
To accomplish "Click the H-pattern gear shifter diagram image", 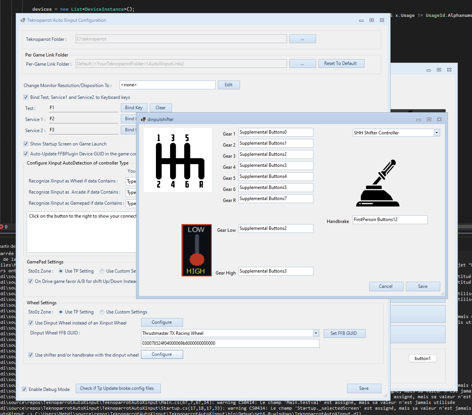I will 178,160.
